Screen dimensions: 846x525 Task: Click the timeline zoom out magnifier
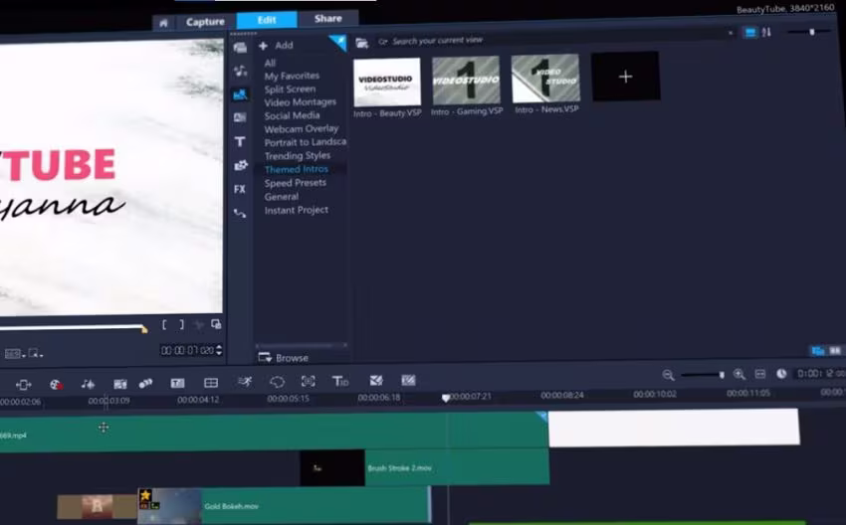(x=668, y=375)
